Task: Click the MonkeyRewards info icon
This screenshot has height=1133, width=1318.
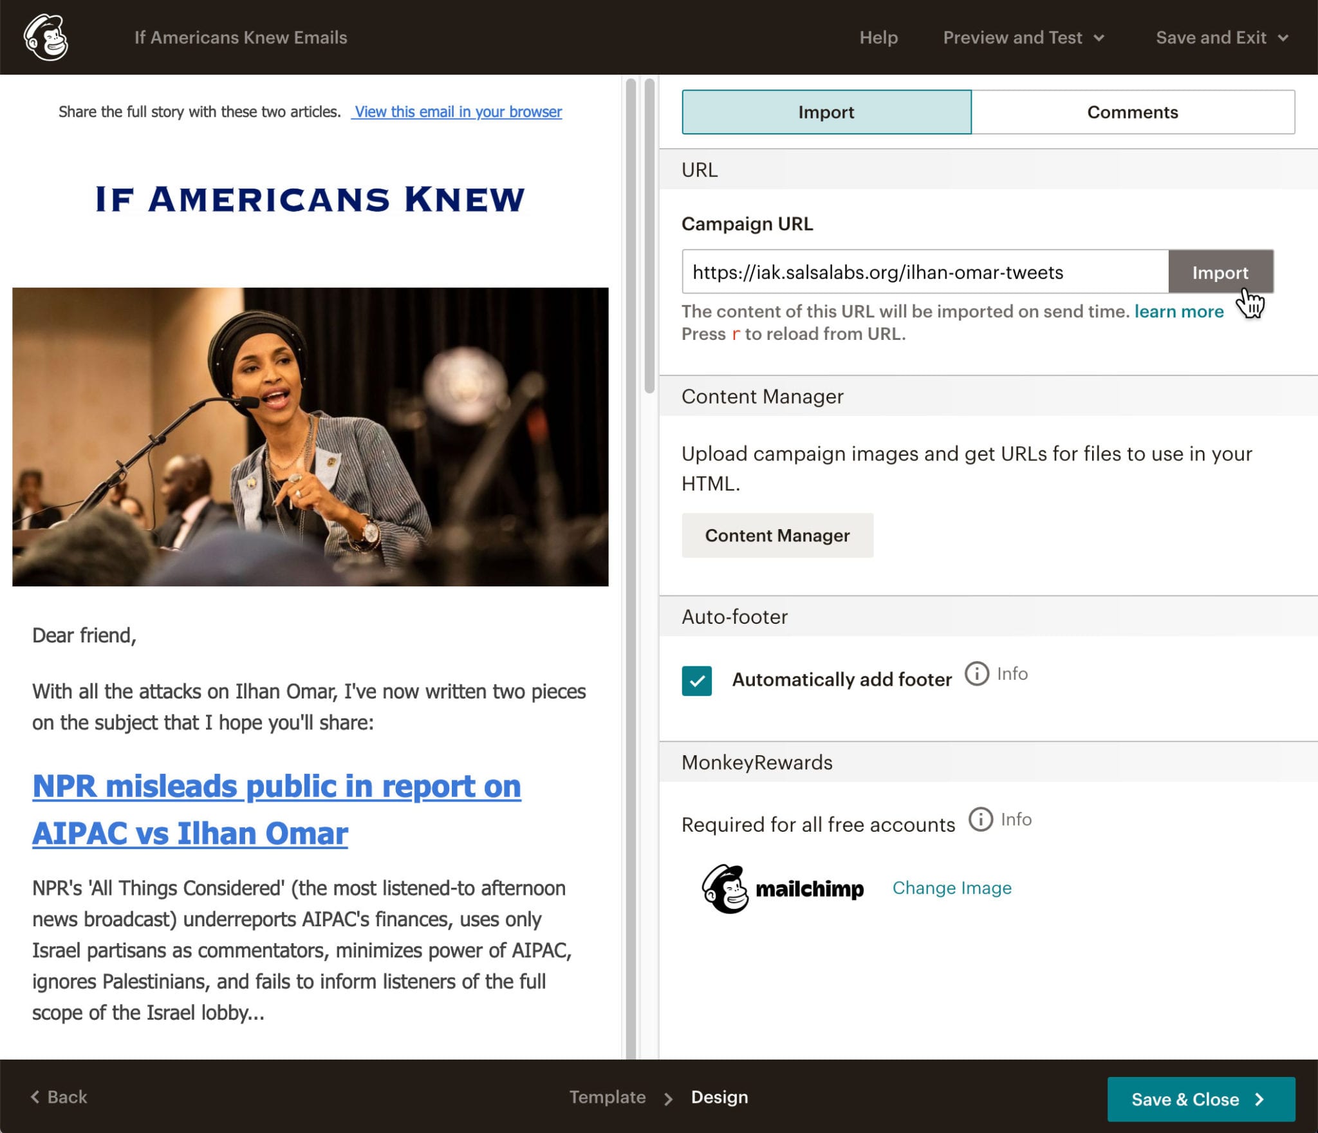Action: pyautogui.click(x=981, y=819)
